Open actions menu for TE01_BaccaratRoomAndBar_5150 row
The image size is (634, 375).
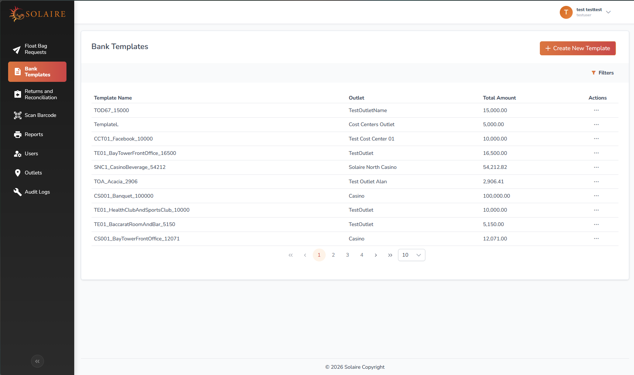(x=596, y=225)
